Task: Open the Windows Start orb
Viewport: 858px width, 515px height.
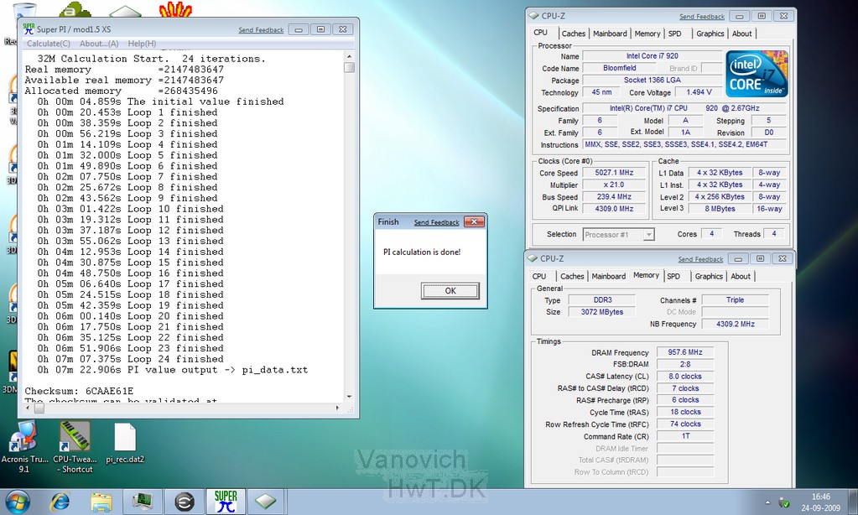Action: pyautogui.click(x=17, y=502)
